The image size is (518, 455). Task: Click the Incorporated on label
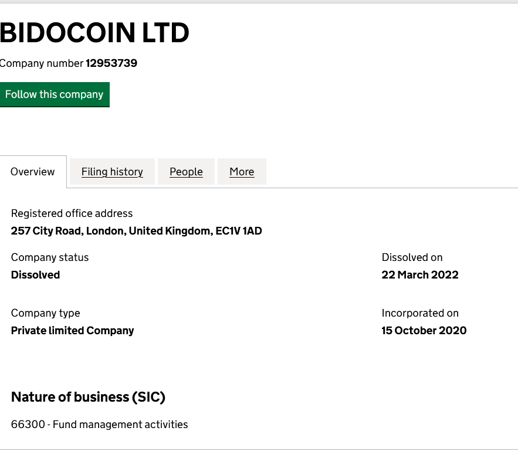point(420,313)
